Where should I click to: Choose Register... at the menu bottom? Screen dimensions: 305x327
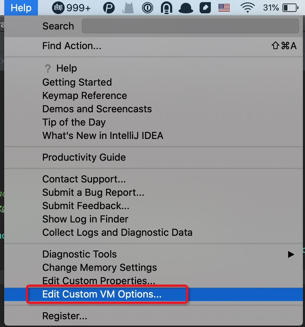click(x=154, y=316)
